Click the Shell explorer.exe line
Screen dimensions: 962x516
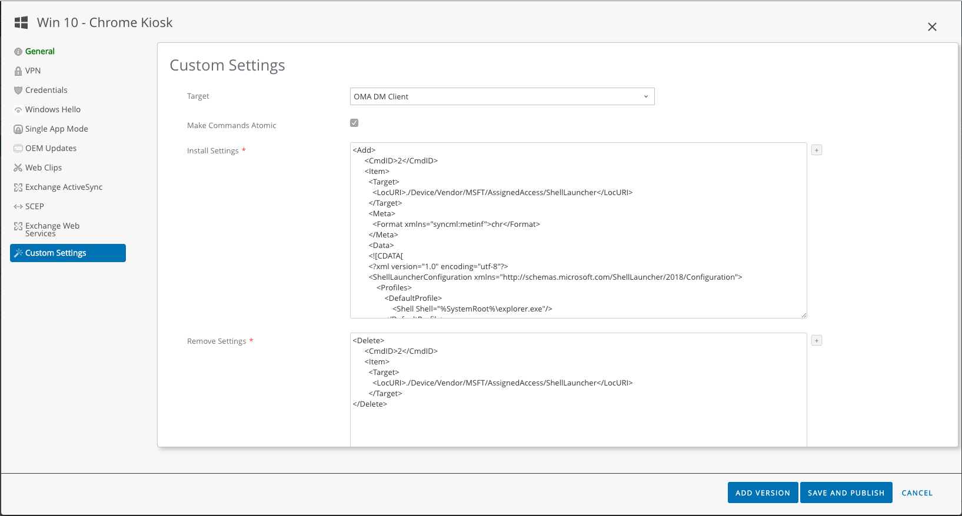pyautogui.click(x=472, y=309)
